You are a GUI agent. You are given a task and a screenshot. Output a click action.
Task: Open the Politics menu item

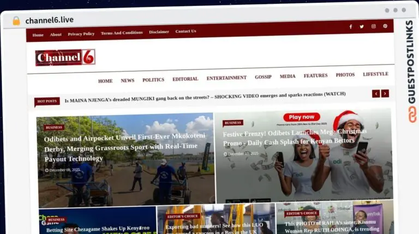click(x=153, y=80)
